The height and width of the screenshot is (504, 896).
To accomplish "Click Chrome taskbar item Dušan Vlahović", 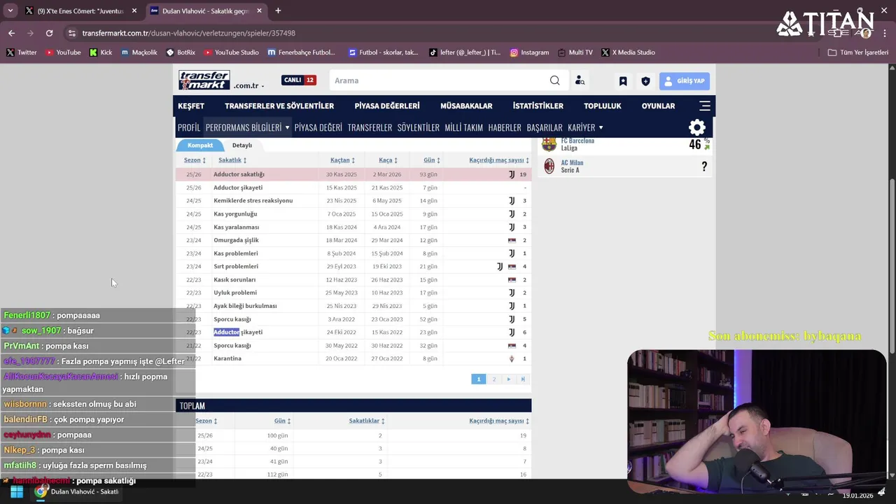I will click(78, 491).
